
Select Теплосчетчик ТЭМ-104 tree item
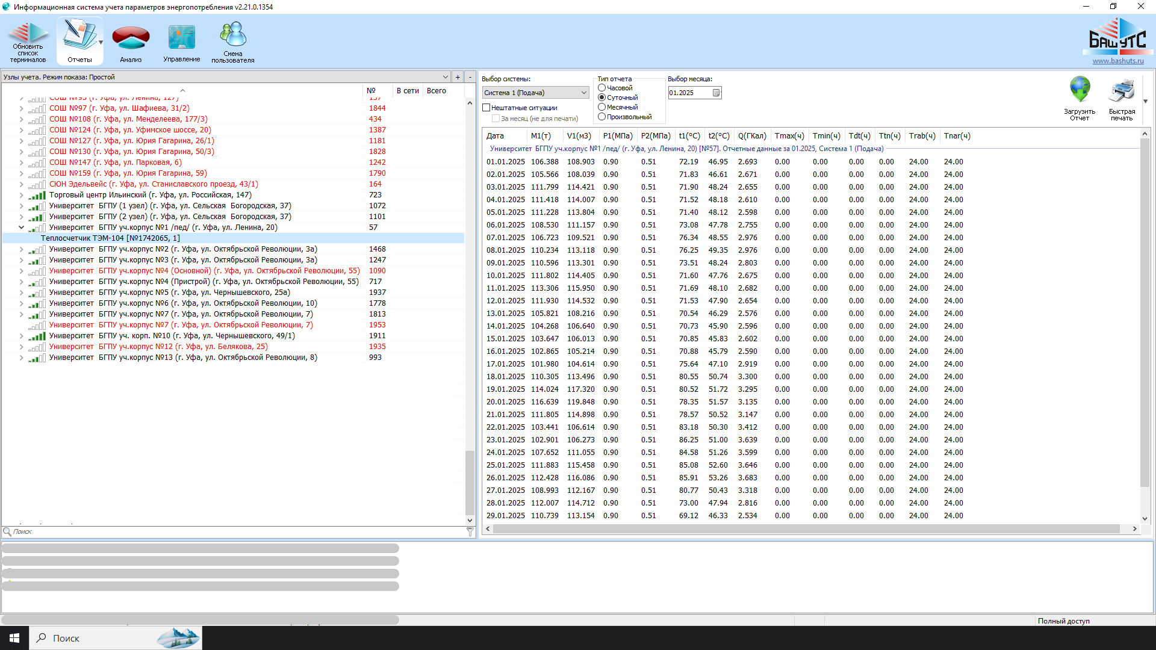coord(110,238)
